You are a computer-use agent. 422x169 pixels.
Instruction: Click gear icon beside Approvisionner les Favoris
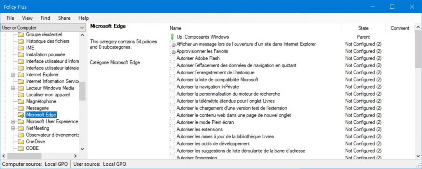tap(173, 51)
